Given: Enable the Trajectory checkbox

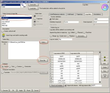Looking at the screenshot, I should 35,19.
